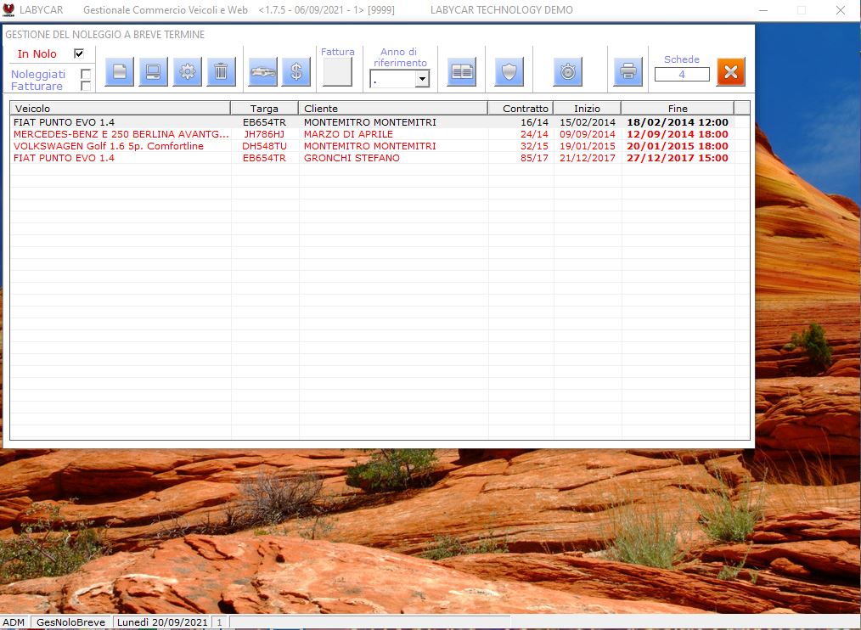
Task: Click the stopwatch timer toolbar icon
Action: point(568,71)
